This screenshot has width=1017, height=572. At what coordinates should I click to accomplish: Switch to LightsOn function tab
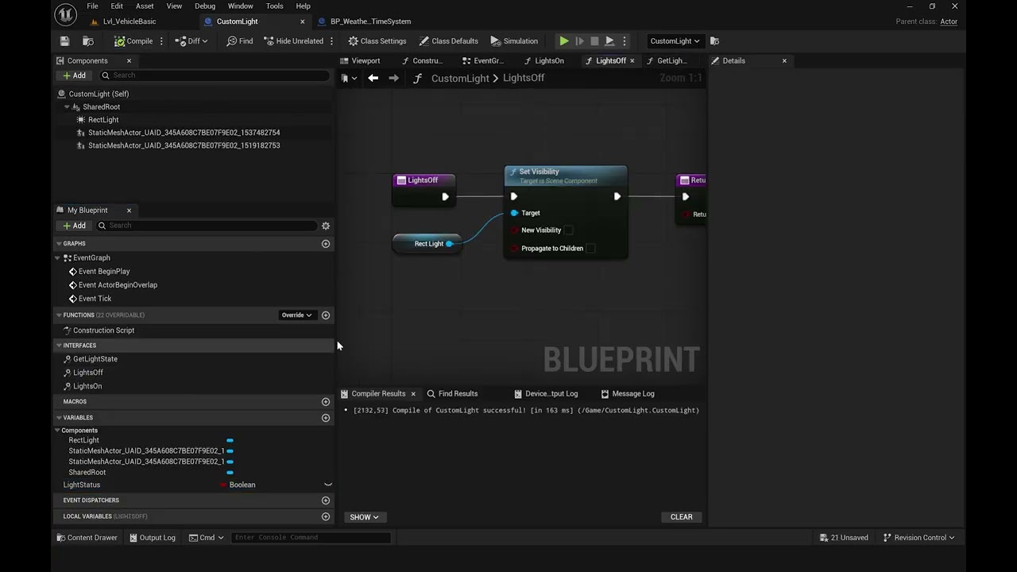544,61
